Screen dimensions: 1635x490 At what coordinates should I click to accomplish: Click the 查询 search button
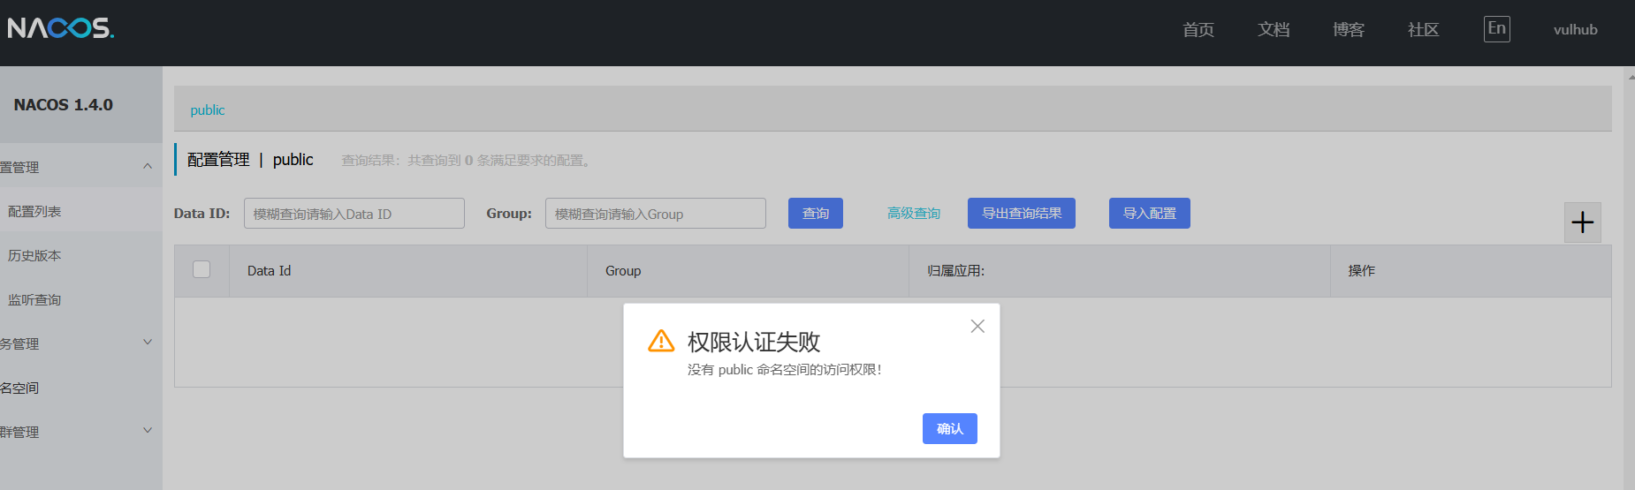point(815,214)
